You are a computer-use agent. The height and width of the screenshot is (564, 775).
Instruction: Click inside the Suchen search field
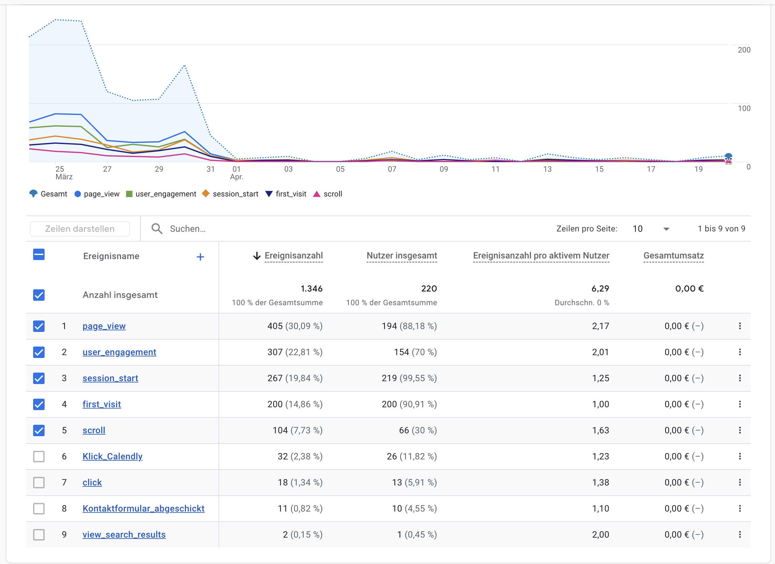pos(205,228)
